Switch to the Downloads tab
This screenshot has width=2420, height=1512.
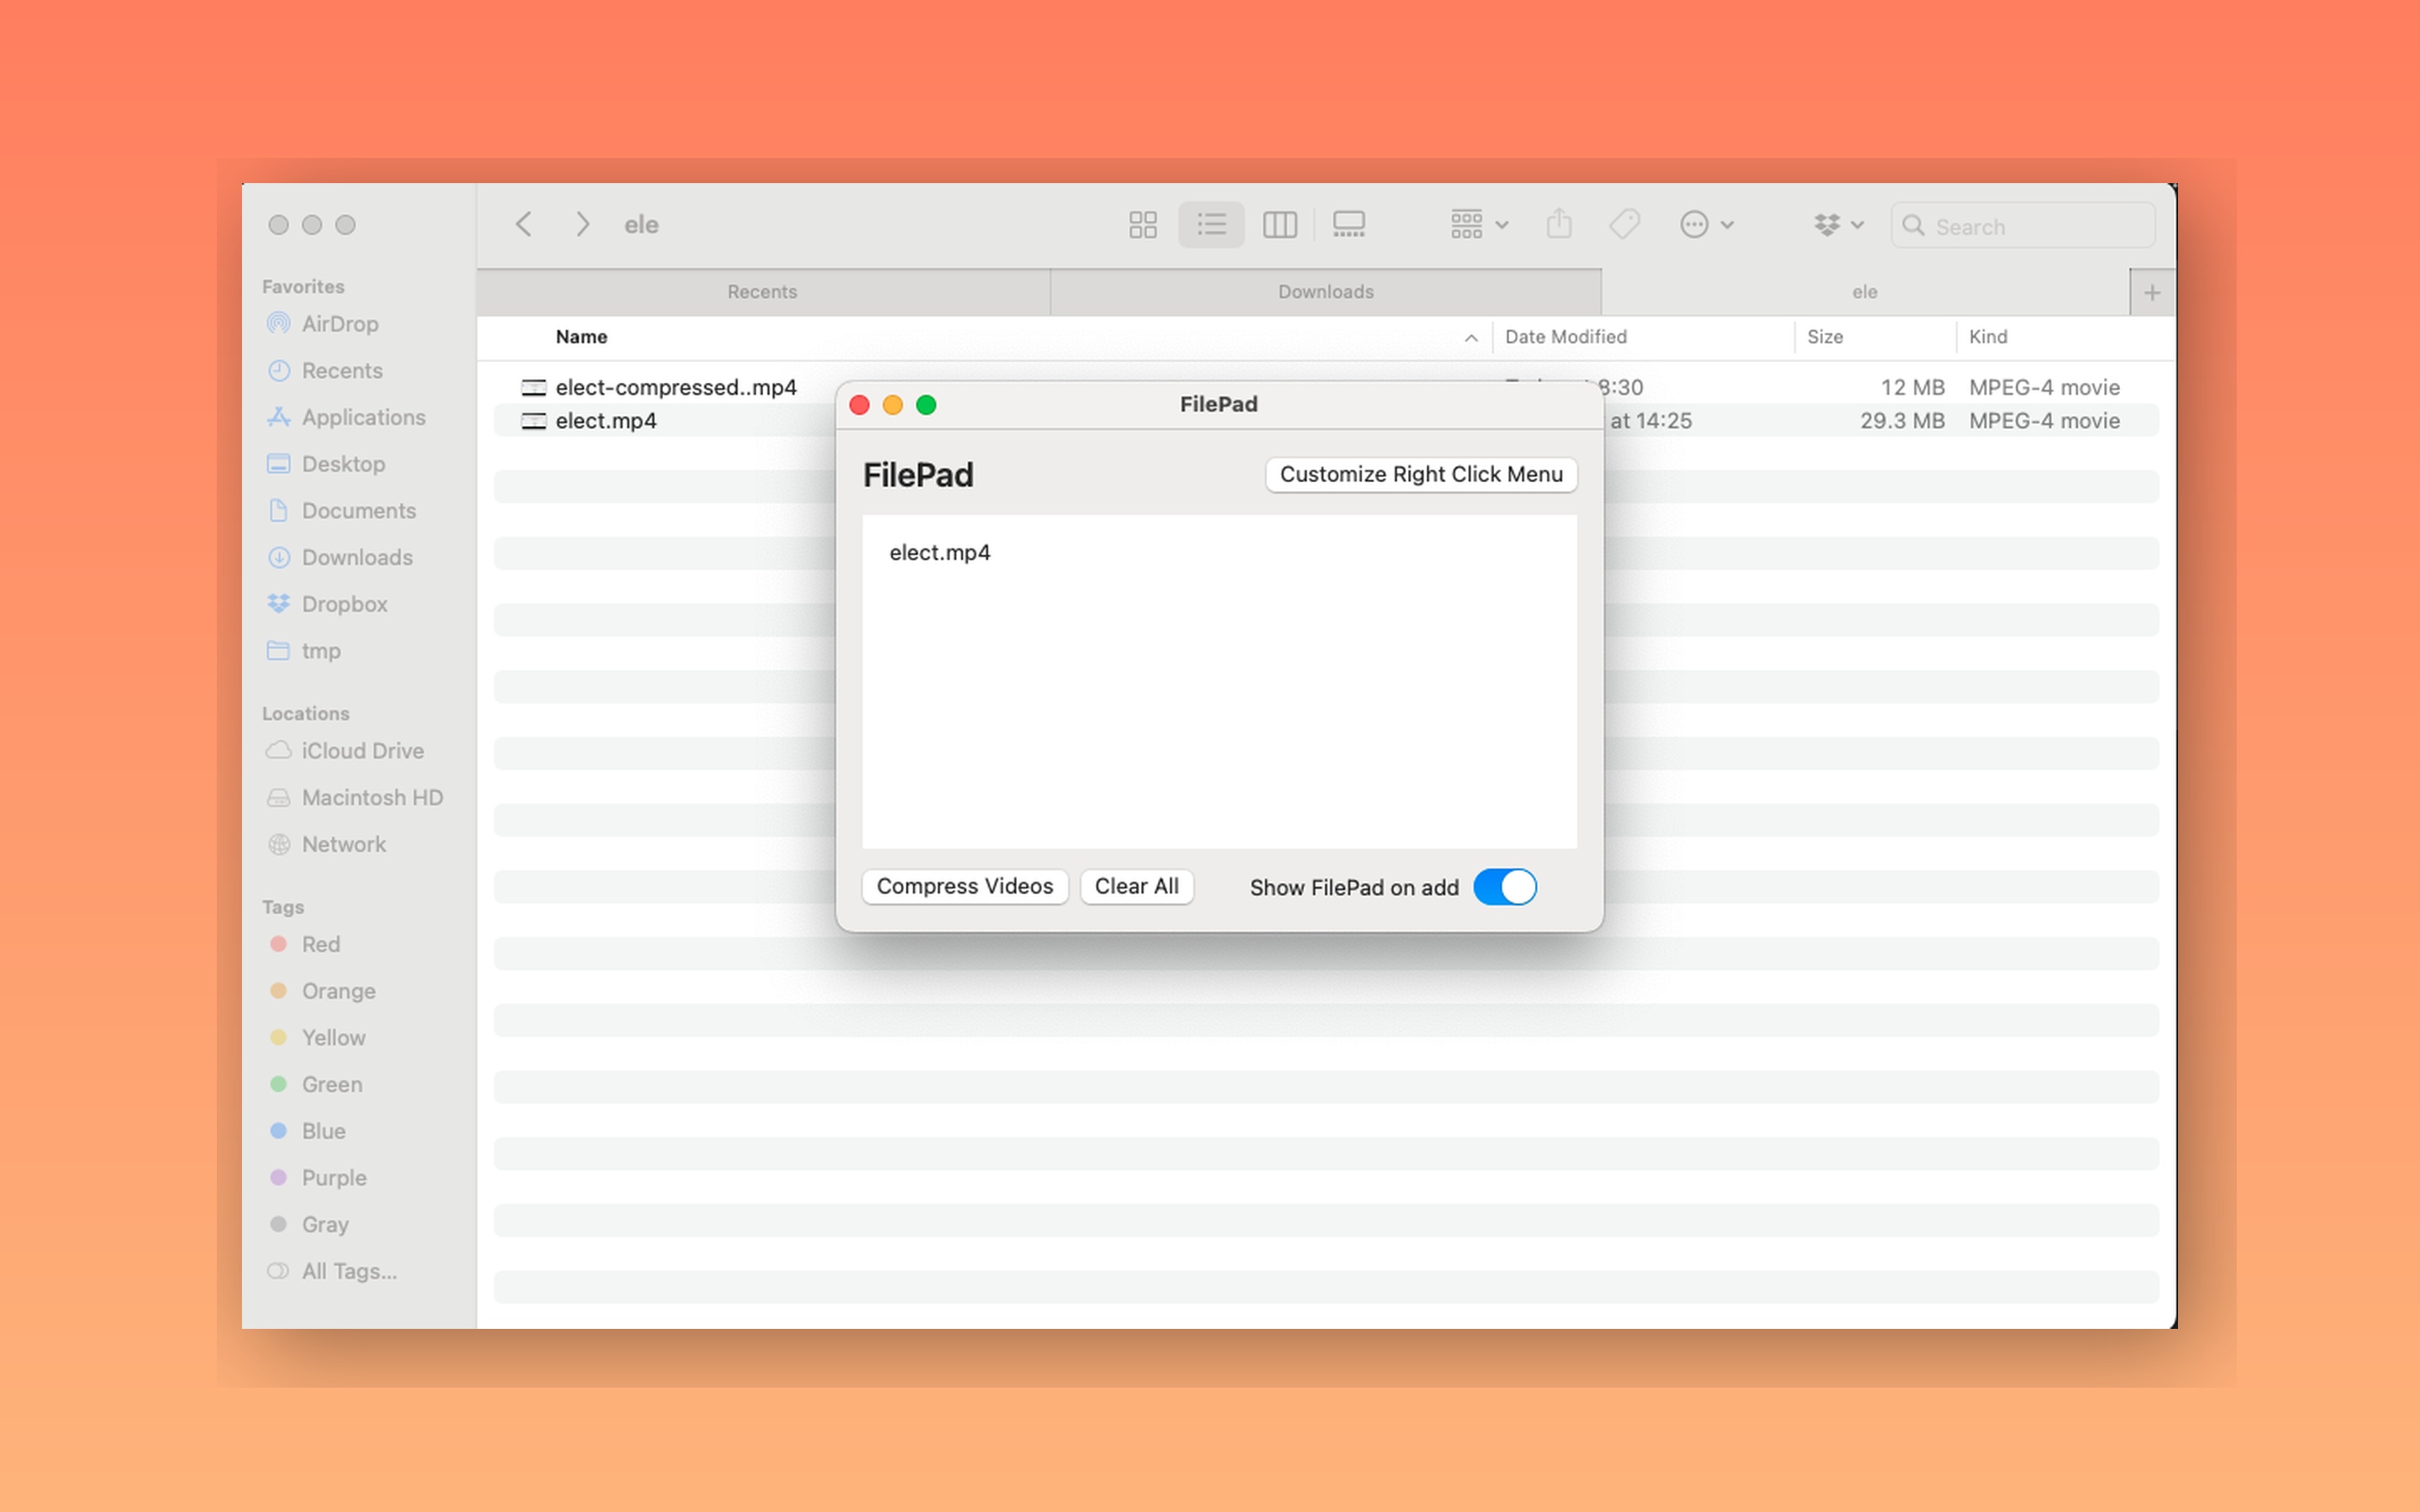click(1325, 291)
